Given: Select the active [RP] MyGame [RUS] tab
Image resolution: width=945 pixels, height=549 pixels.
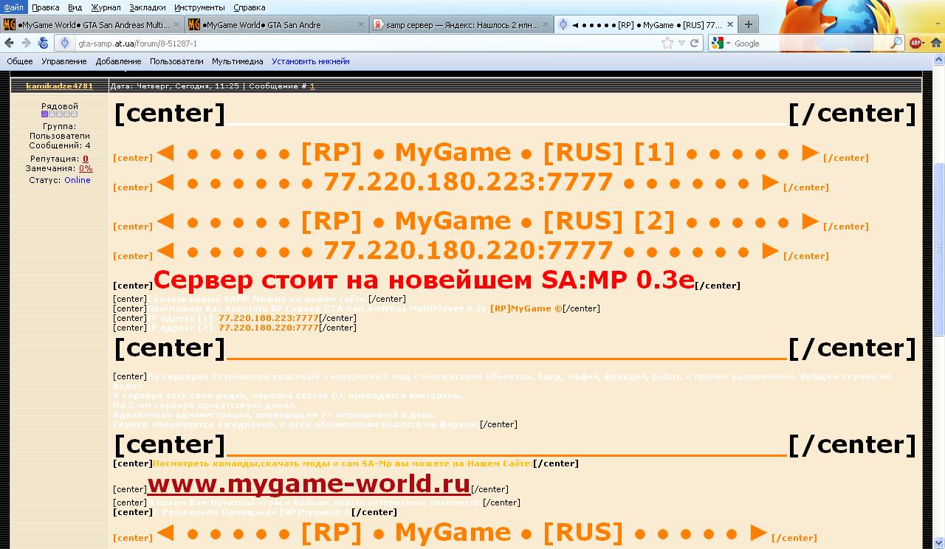Looking at the screenshot, I should coord(645,24).
